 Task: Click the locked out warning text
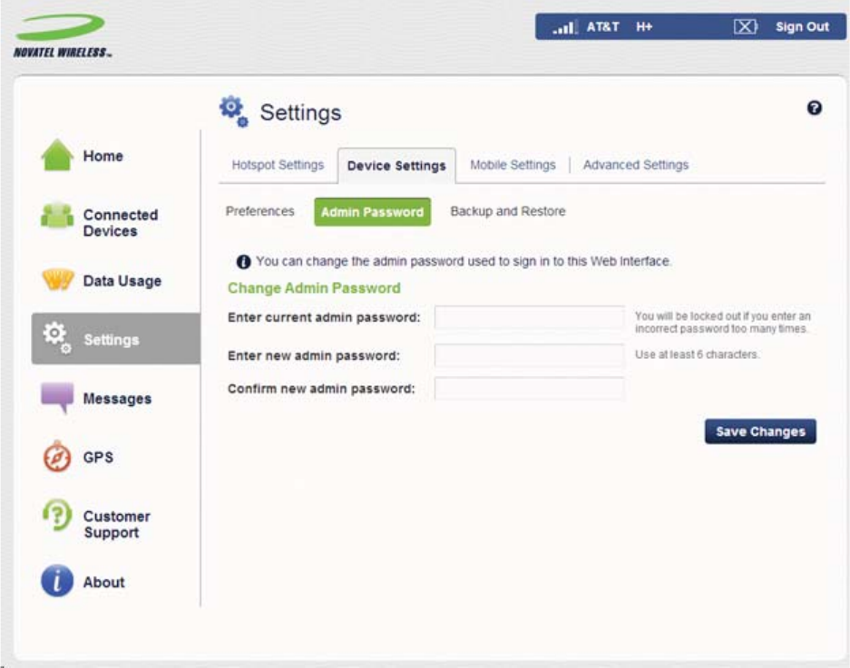tap(723, 323)
